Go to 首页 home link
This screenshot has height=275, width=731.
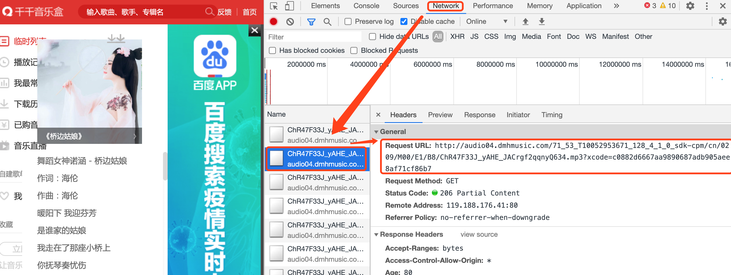click(x=250, y=12)
